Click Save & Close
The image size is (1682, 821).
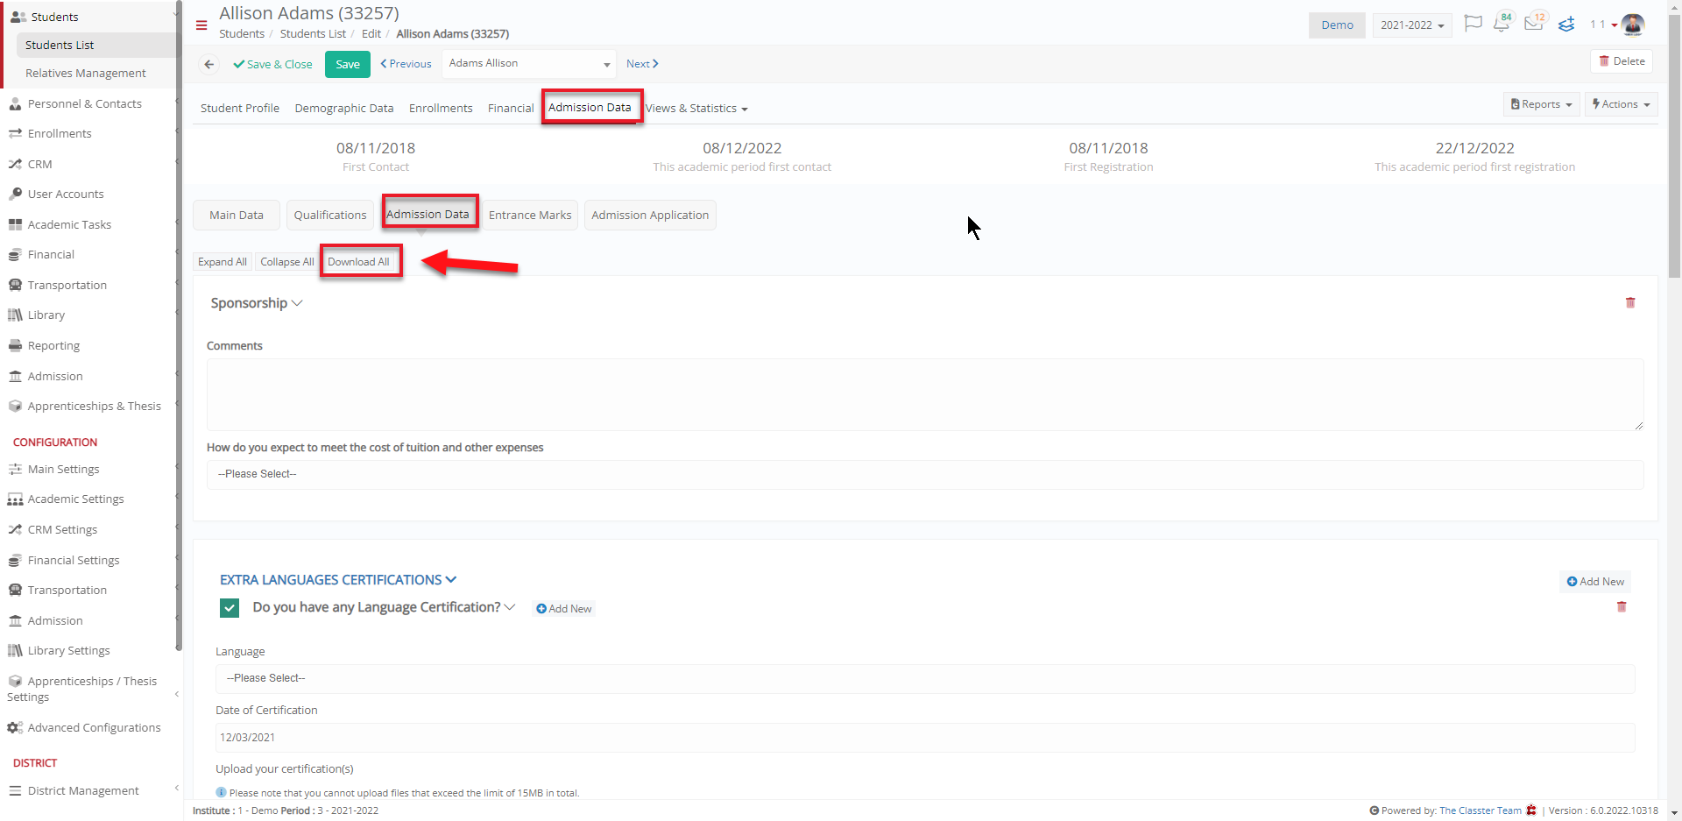[272, 64]
